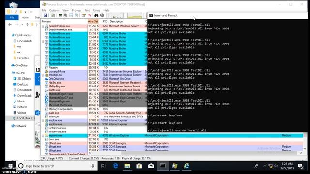Select OneDrive in File Explorer sidebar
Viewport: 310px width, 174px height.
pos(19,65)
